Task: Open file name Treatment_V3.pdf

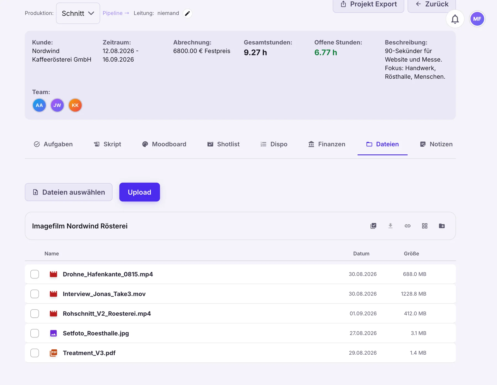Action: 89,353
